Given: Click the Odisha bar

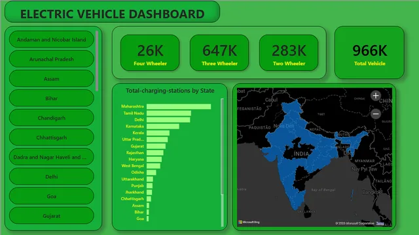Looking at the screenshot, I should point(151,172).
